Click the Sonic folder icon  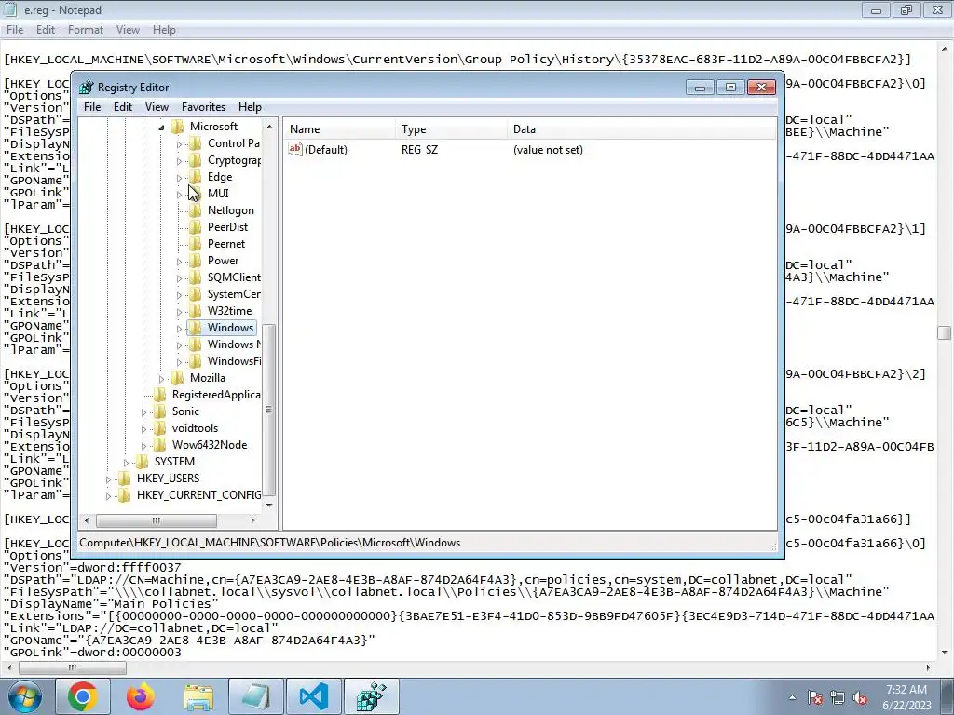coord(160,411)
